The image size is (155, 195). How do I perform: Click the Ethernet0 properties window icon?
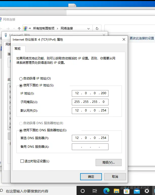pos(6,35)
